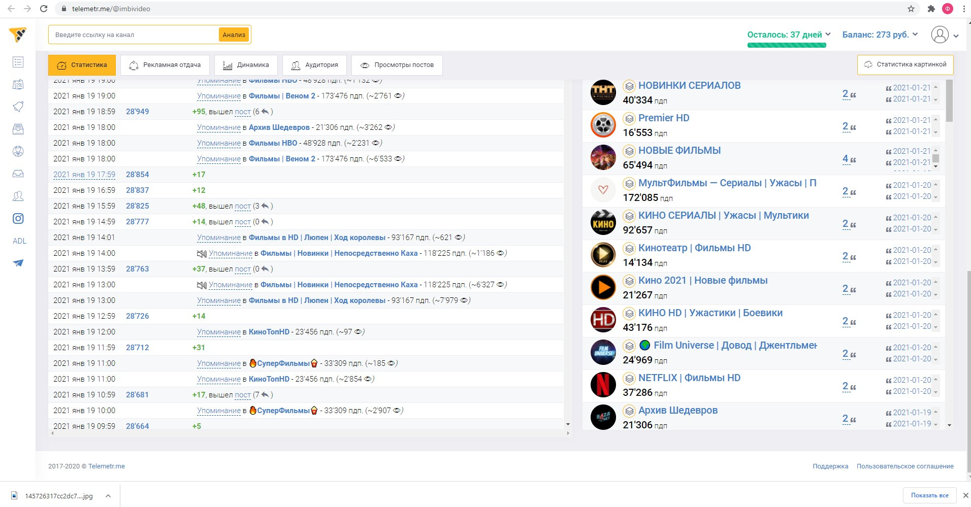Image resolution: width=971 pixels, height=507 pixels.
Task: Go back in browser history
Action: [11, 9]
